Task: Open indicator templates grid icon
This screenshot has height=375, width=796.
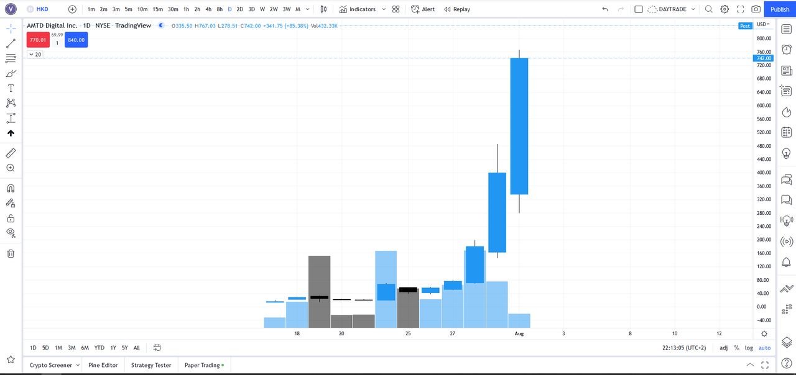Action: pos(396,9)
